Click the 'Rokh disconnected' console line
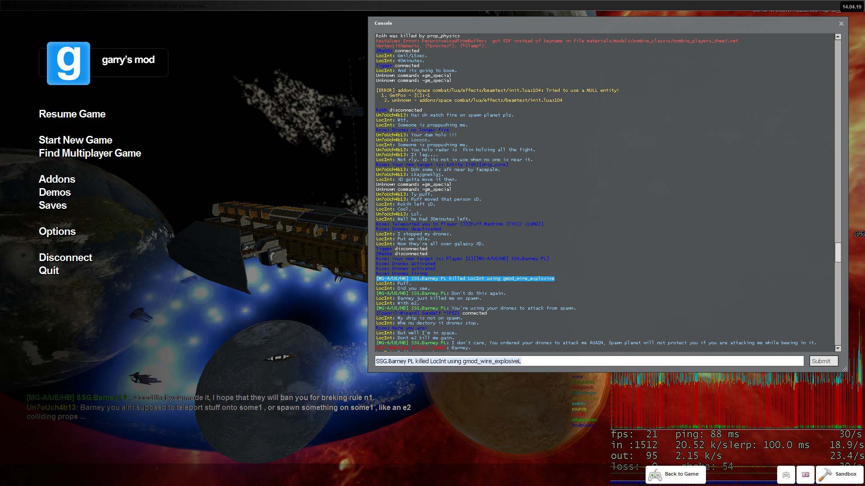Viewport: 865px width, 486px height. (399, 110)
